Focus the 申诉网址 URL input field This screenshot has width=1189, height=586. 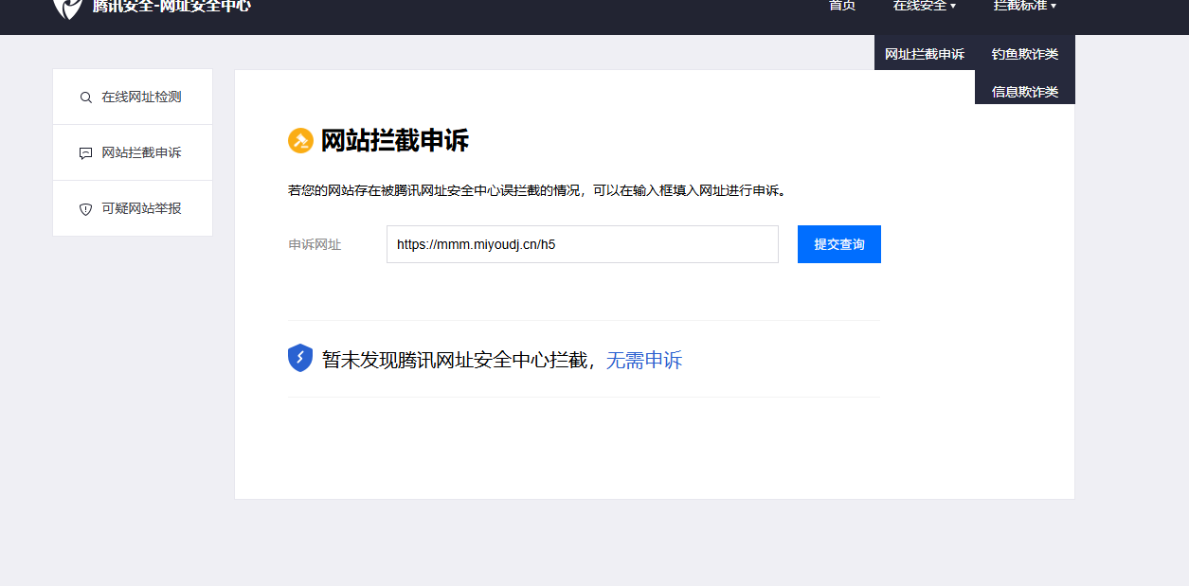coord(583,244)
